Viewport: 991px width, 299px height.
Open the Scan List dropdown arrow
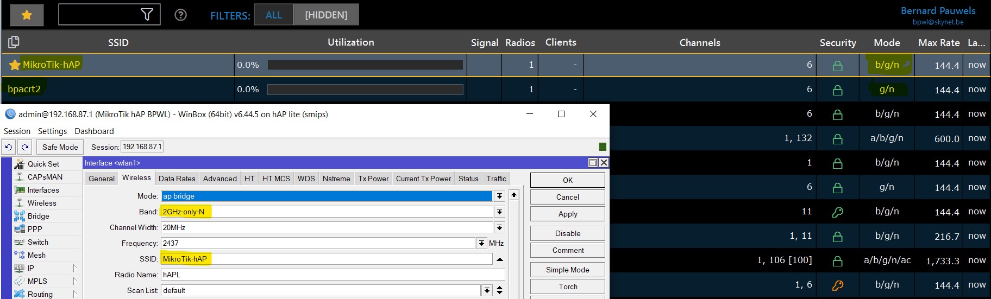(487, 290)
